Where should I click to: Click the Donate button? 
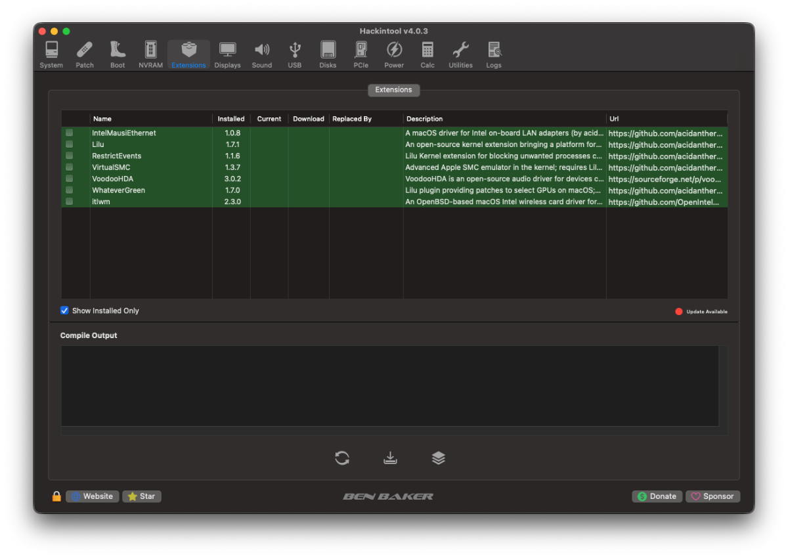[657, 496]
